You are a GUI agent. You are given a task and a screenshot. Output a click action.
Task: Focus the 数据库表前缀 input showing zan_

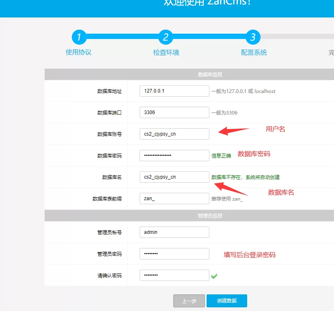coord(175,199)
